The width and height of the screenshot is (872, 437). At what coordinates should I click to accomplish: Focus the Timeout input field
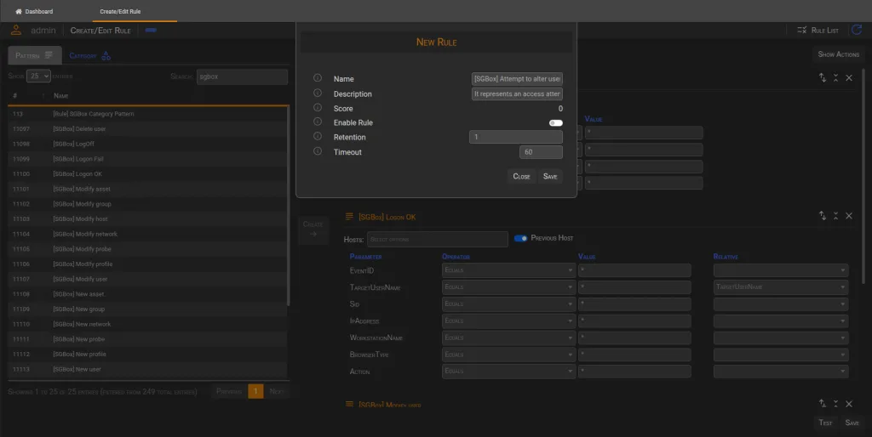coord(541,152)
